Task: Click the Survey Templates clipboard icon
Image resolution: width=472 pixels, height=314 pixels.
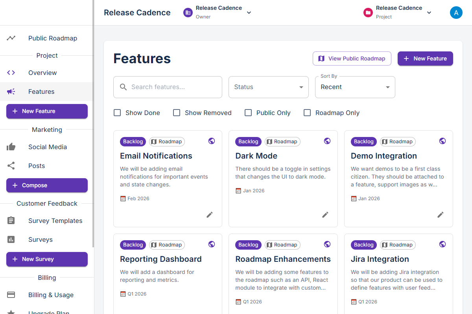Action: 11,221
